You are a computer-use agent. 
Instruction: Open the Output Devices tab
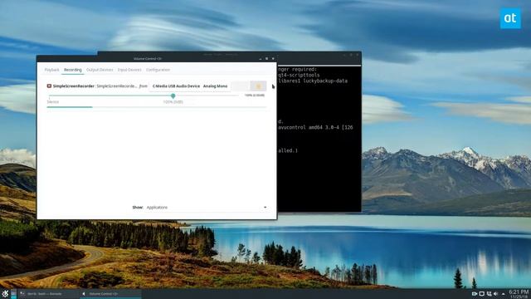[100, 70]
